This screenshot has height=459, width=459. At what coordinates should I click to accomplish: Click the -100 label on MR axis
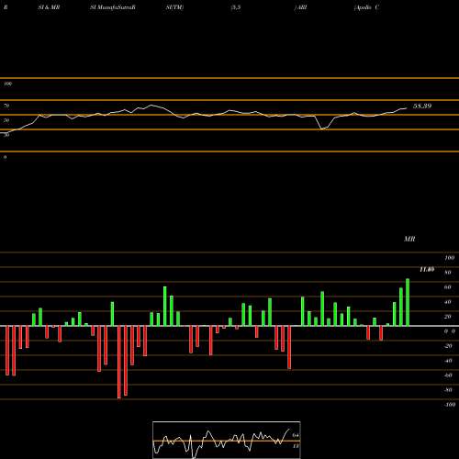click(x=450, y=405)
